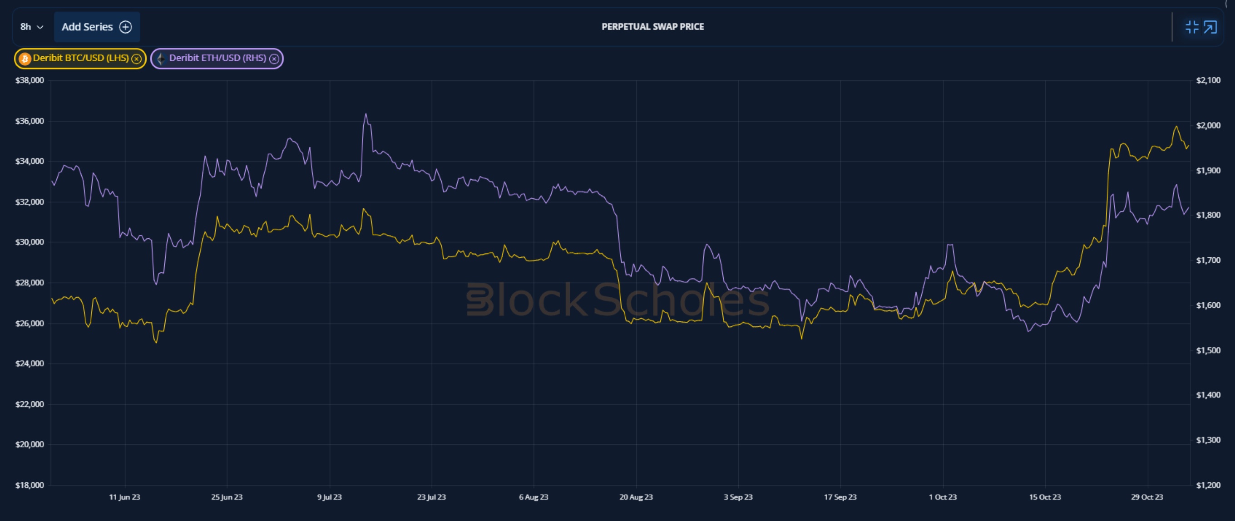Open the 8h interval dropdown
Image resolution: width=1235 pixels, height=521 pixels.
pyautogui.click(x=32, y=27)
